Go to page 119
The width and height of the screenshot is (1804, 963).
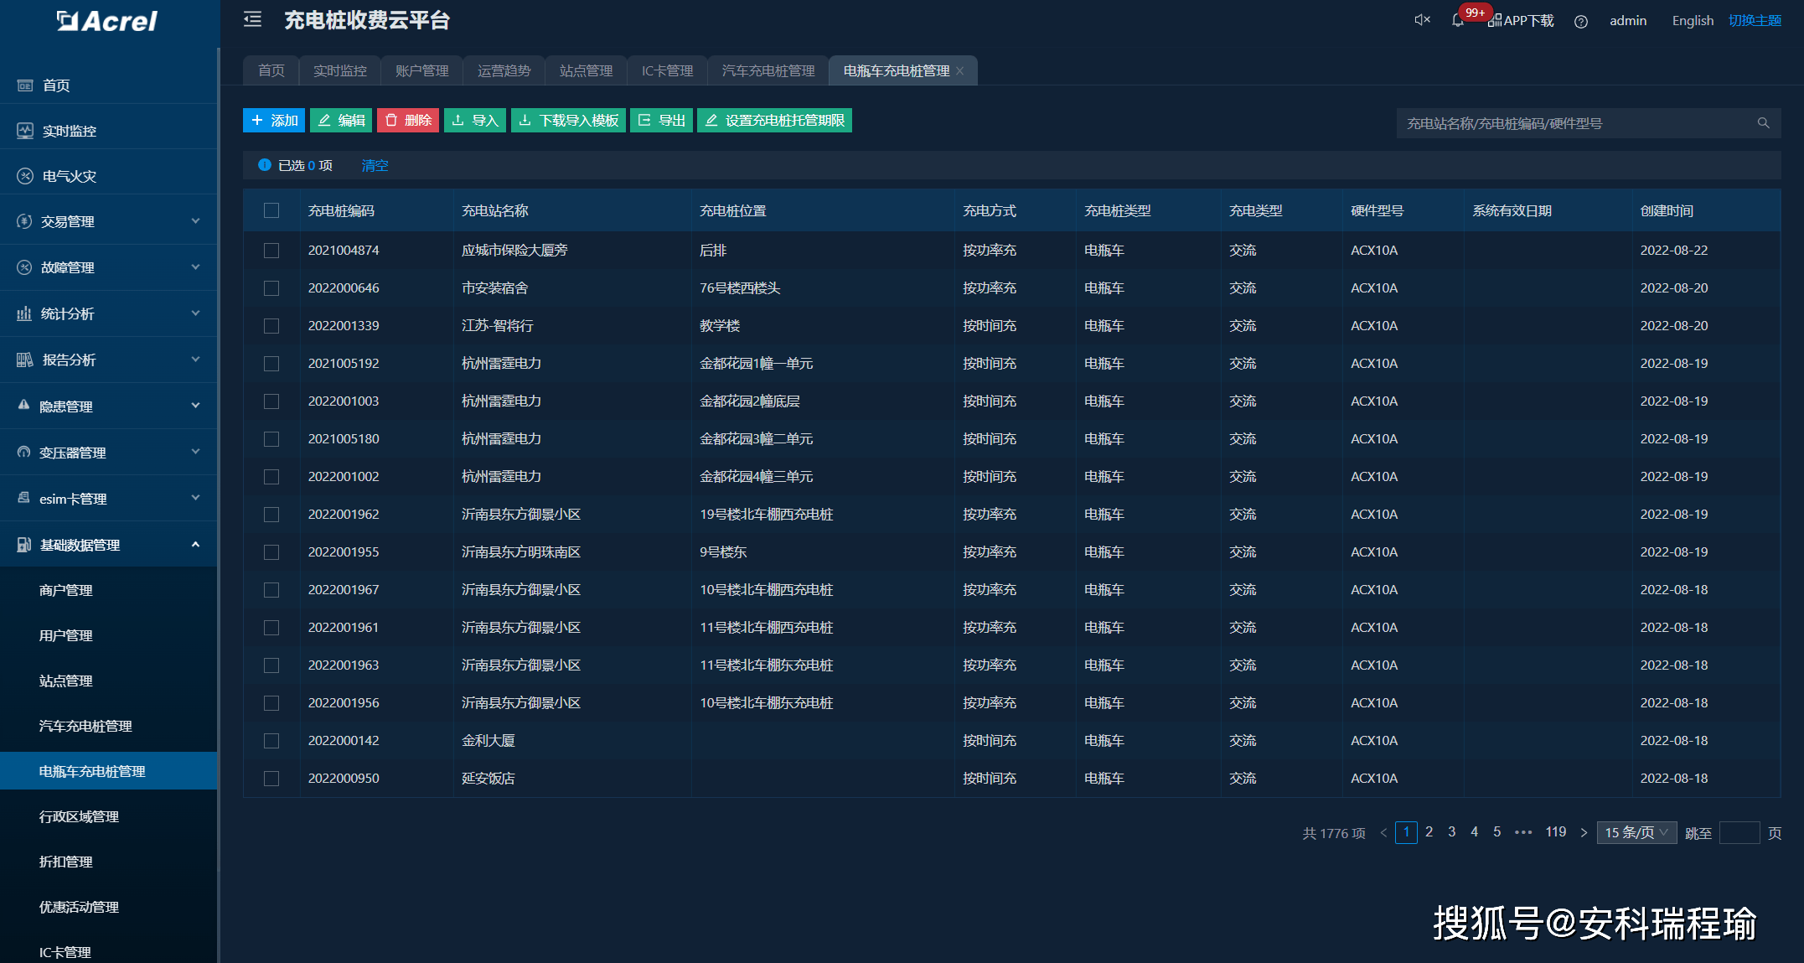pyautogui.click(x=1556, y=832)
